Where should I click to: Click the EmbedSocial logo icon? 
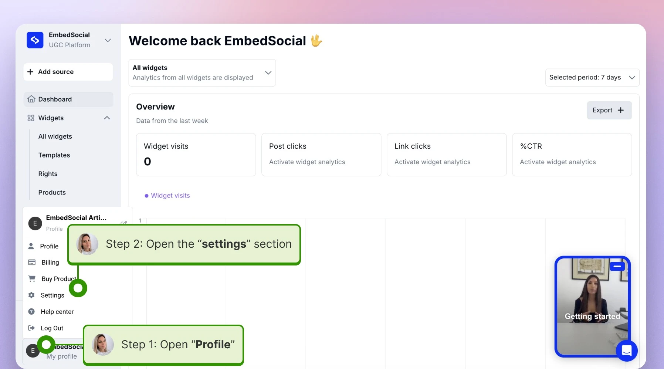click(x=35, y=40)
